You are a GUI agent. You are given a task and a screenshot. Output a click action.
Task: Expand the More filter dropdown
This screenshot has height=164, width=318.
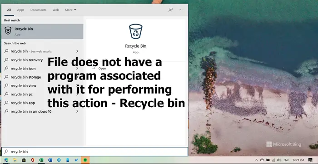click(70, 10)
